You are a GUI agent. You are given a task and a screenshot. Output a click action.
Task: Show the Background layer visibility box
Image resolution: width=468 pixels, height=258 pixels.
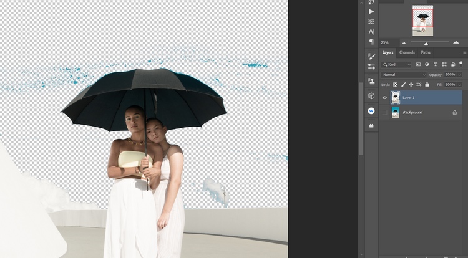click(384, 112)
